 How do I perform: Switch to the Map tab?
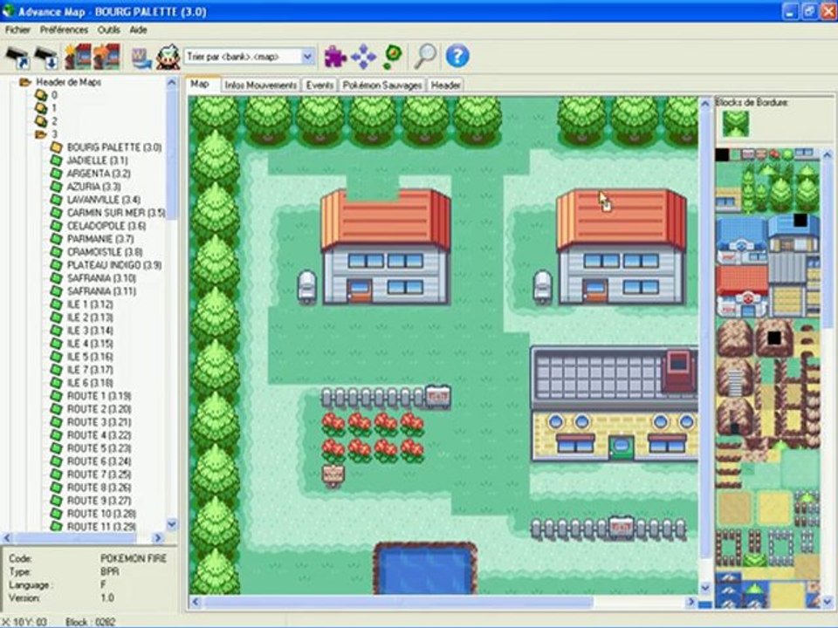[x=200, y=84]
